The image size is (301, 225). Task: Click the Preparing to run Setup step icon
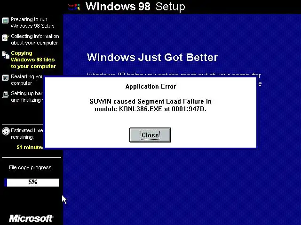click(5, 21)
